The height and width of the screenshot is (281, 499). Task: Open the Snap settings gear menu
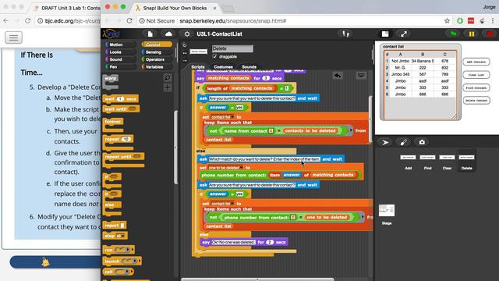(x=187, y=34)
